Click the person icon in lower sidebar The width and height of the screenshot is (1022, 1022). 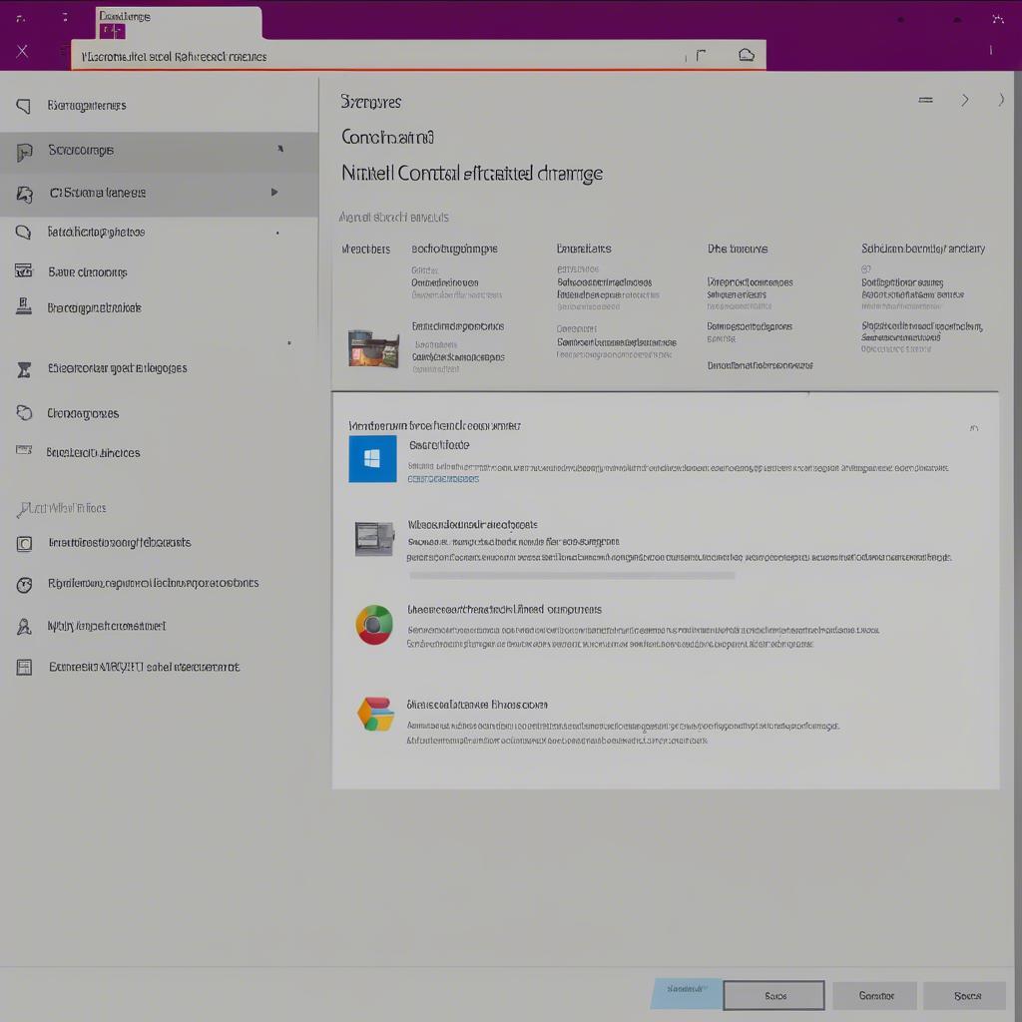pos(24,627)
